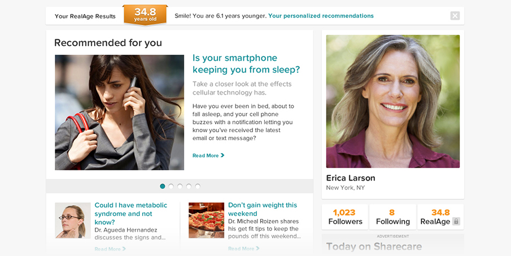Open Your personalized recommendations link
Image resolution: width=511 pixels, height=256 pixels.
(x=321, y=16)
